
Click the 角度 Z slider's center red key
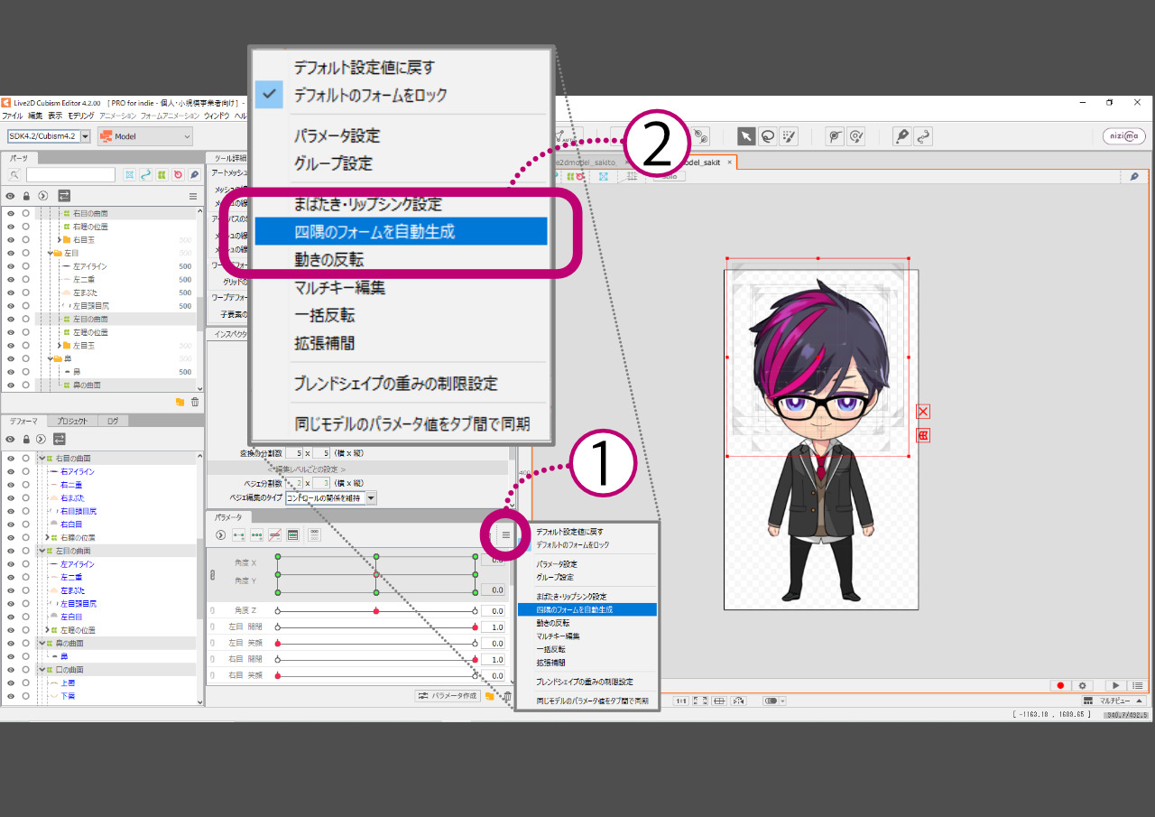[375, 611]
